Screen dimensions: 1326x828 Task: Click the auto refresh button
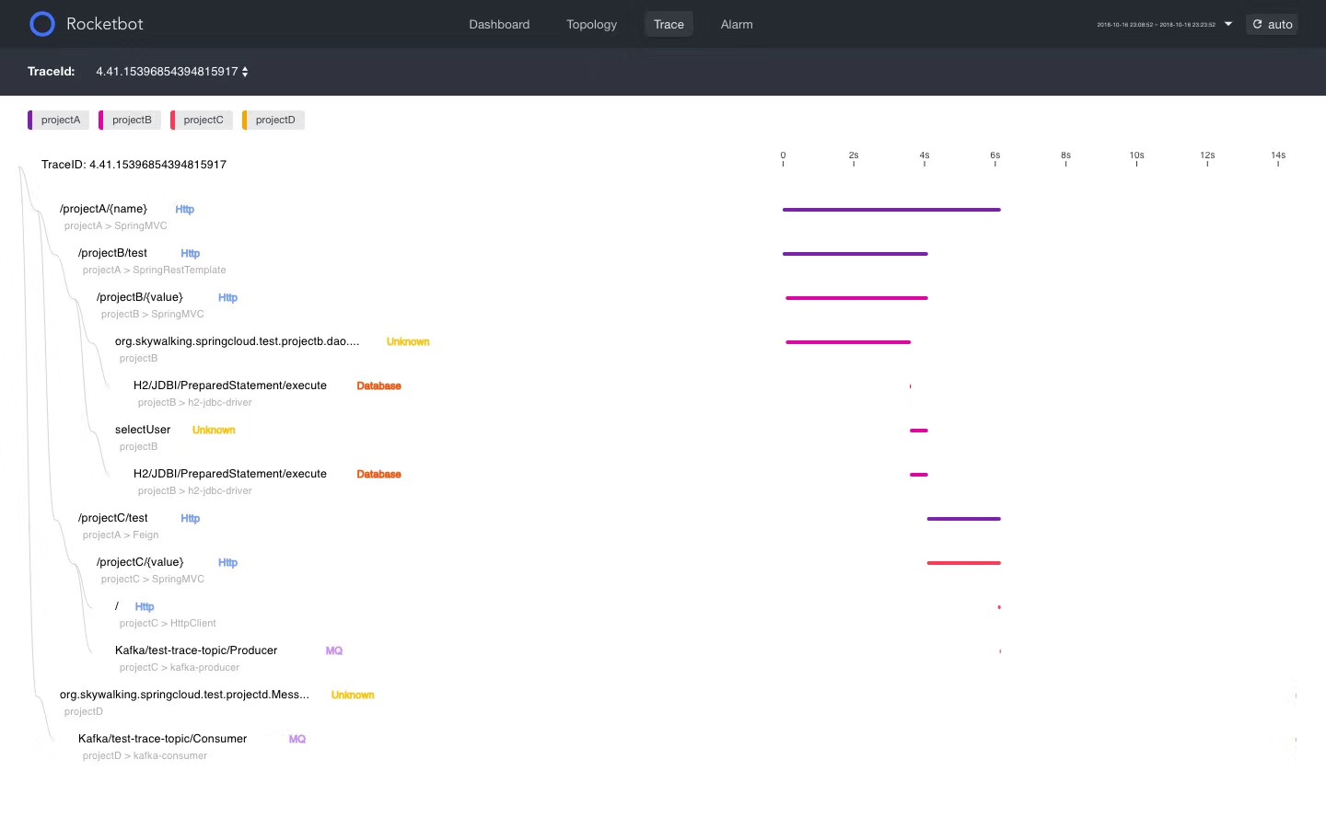[1272, 24]
